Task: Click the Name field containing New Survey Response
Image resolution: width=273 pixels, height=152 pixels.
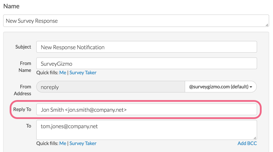Action: 136,21
